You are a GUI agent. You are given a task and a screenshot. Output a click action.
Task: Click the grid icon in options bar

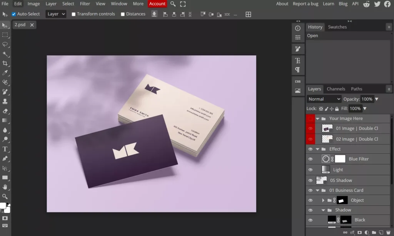click(x=248, y=14)
